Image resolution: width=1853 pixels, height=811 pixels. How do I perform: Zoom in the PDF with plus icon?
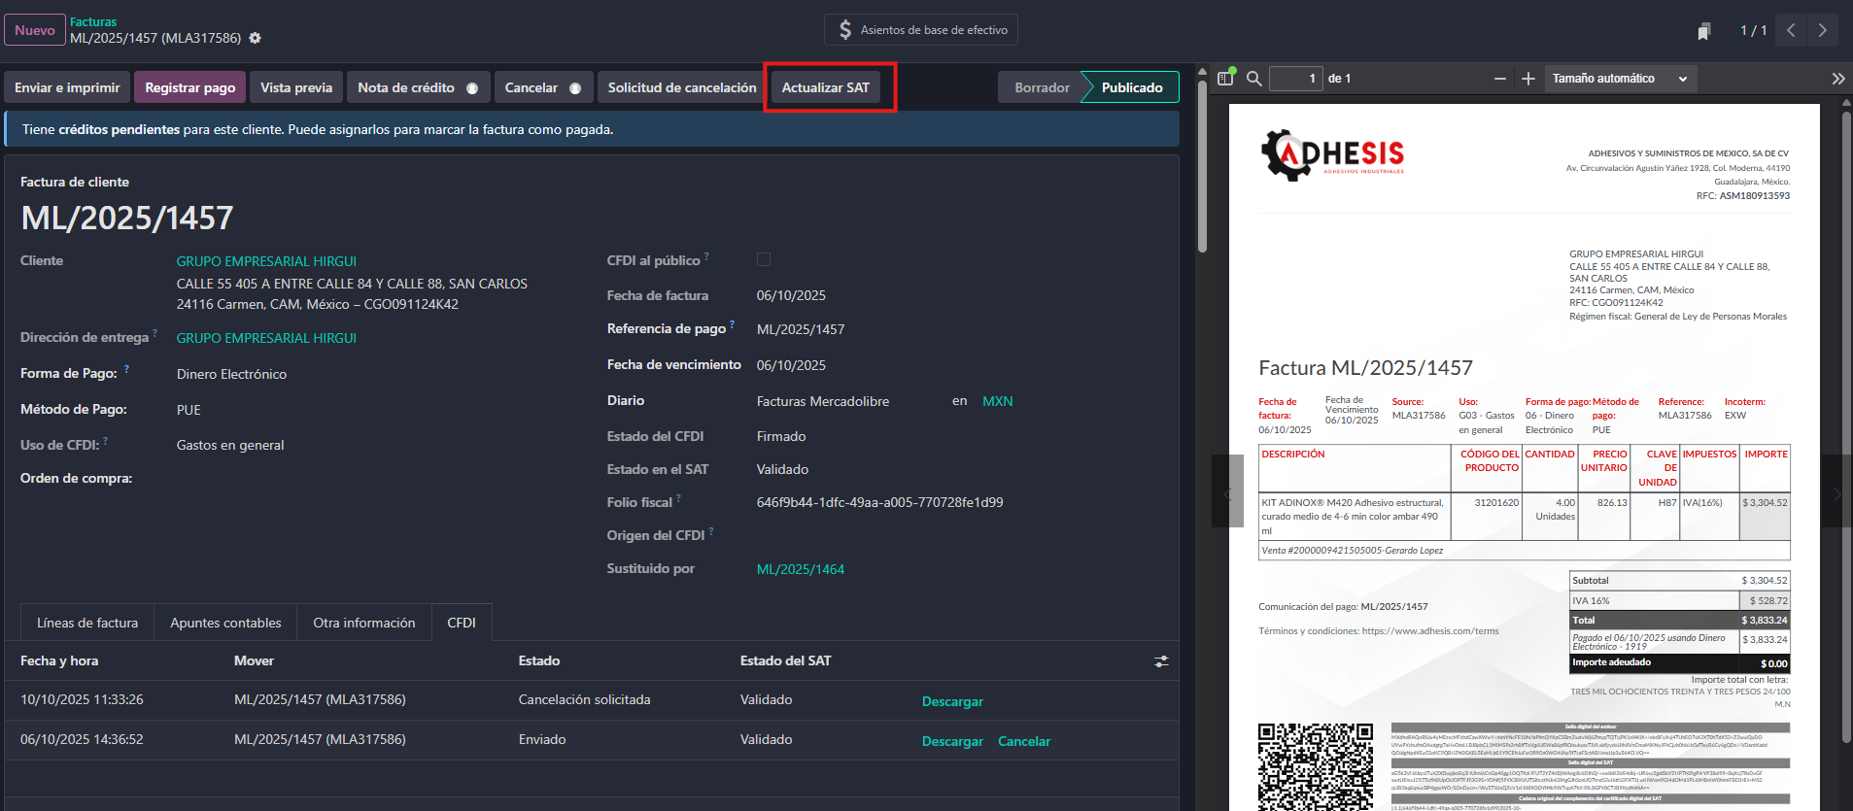point(1528,79)
